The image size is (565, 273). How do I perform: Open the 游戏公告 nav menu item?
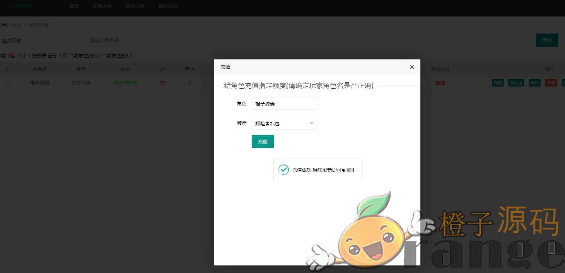click(x=135, y=6)
